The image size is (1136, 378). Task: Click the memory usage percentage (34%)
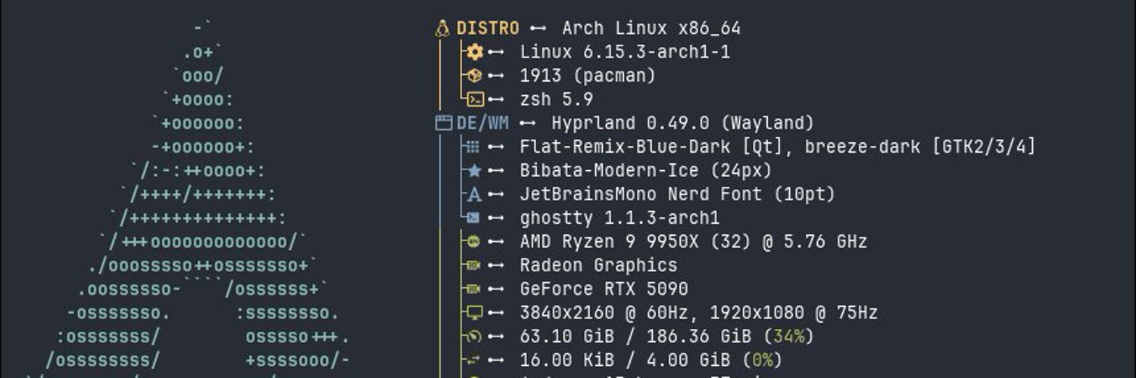pyautogui.click(x=789, y=336)
